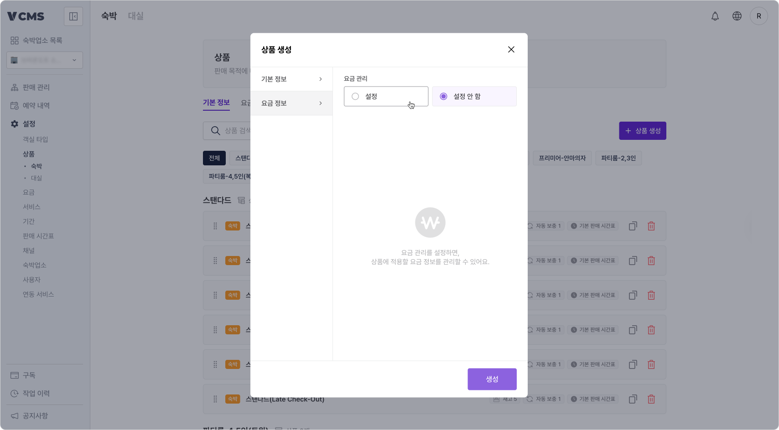The image size is (779, 430).
Task: Open notifications via the bell icon
Action: [715, 16]
